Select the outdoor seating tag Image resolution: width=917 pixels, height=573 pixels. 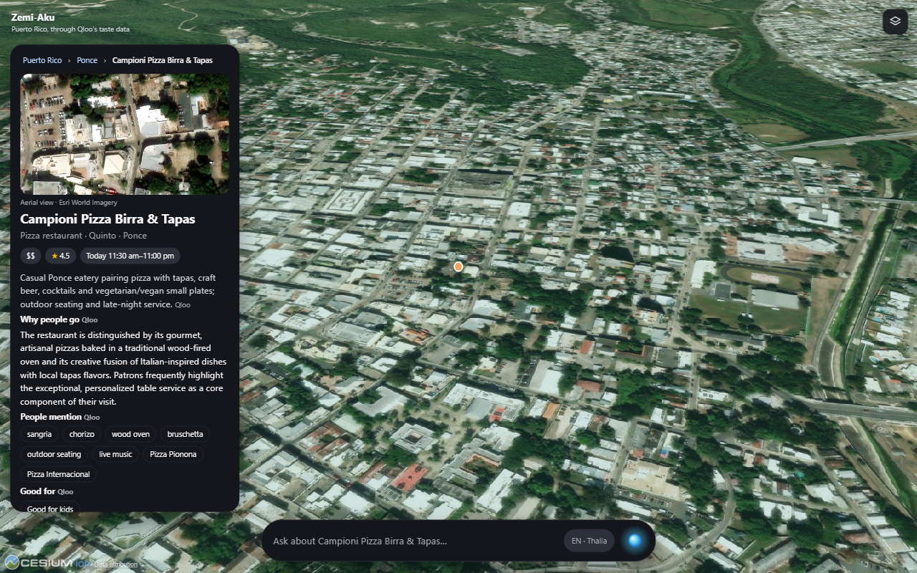pyautogui.click(x=54, y=454)
